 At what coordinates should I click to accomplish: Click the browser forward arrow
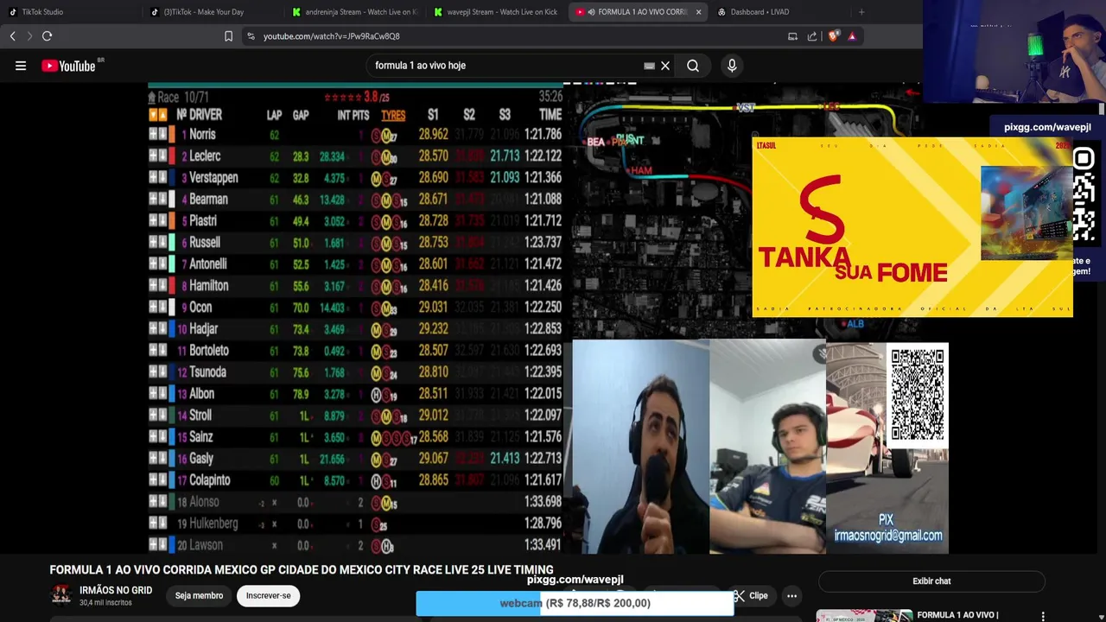[29, 36]
